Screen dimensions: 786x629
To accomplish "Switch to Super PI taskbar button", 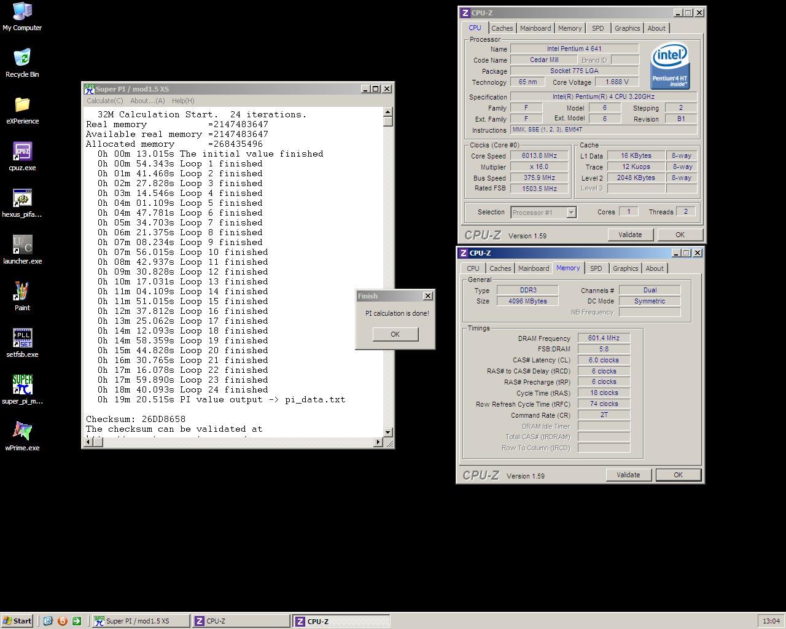I will click(x=141, y=621).
